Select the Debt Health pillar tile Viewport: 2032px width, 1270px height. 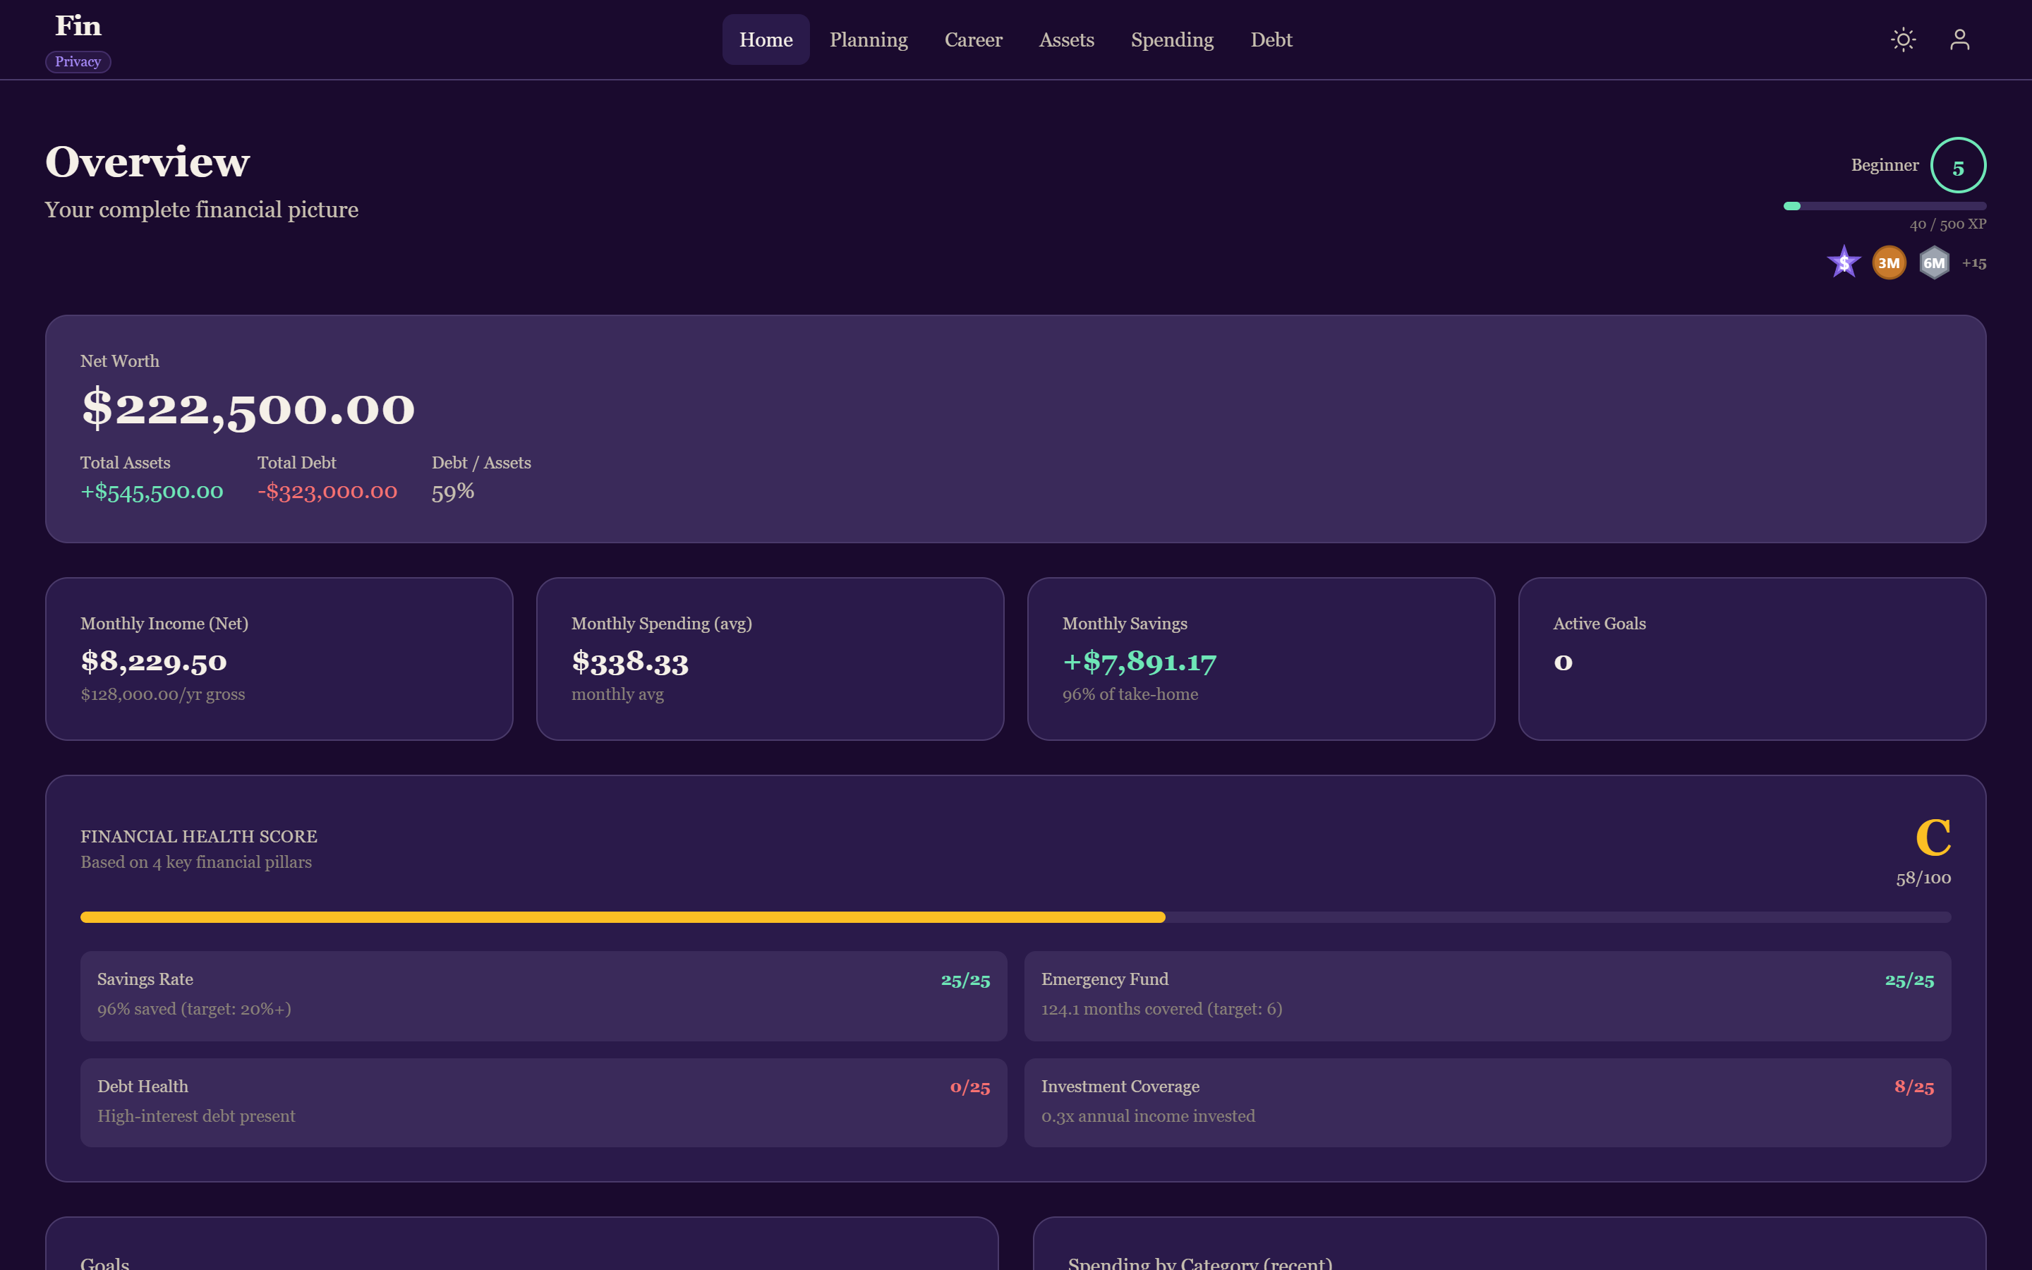[544, 1103]
